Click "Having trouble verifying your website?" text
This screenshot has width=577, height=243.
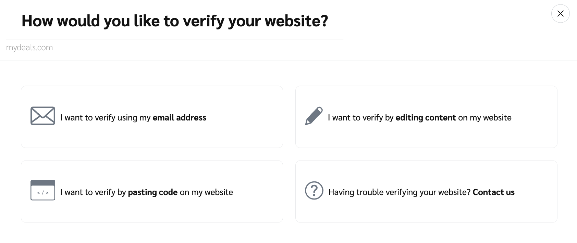coord(399,192)
